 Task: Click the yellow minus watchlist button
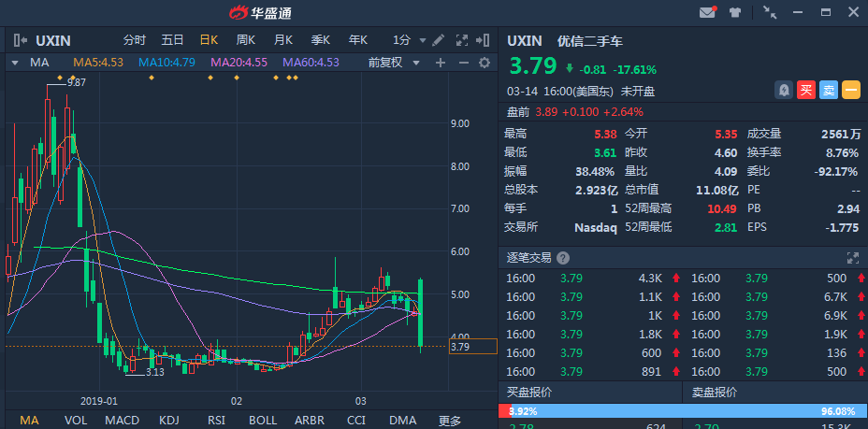tap(851, 90)
